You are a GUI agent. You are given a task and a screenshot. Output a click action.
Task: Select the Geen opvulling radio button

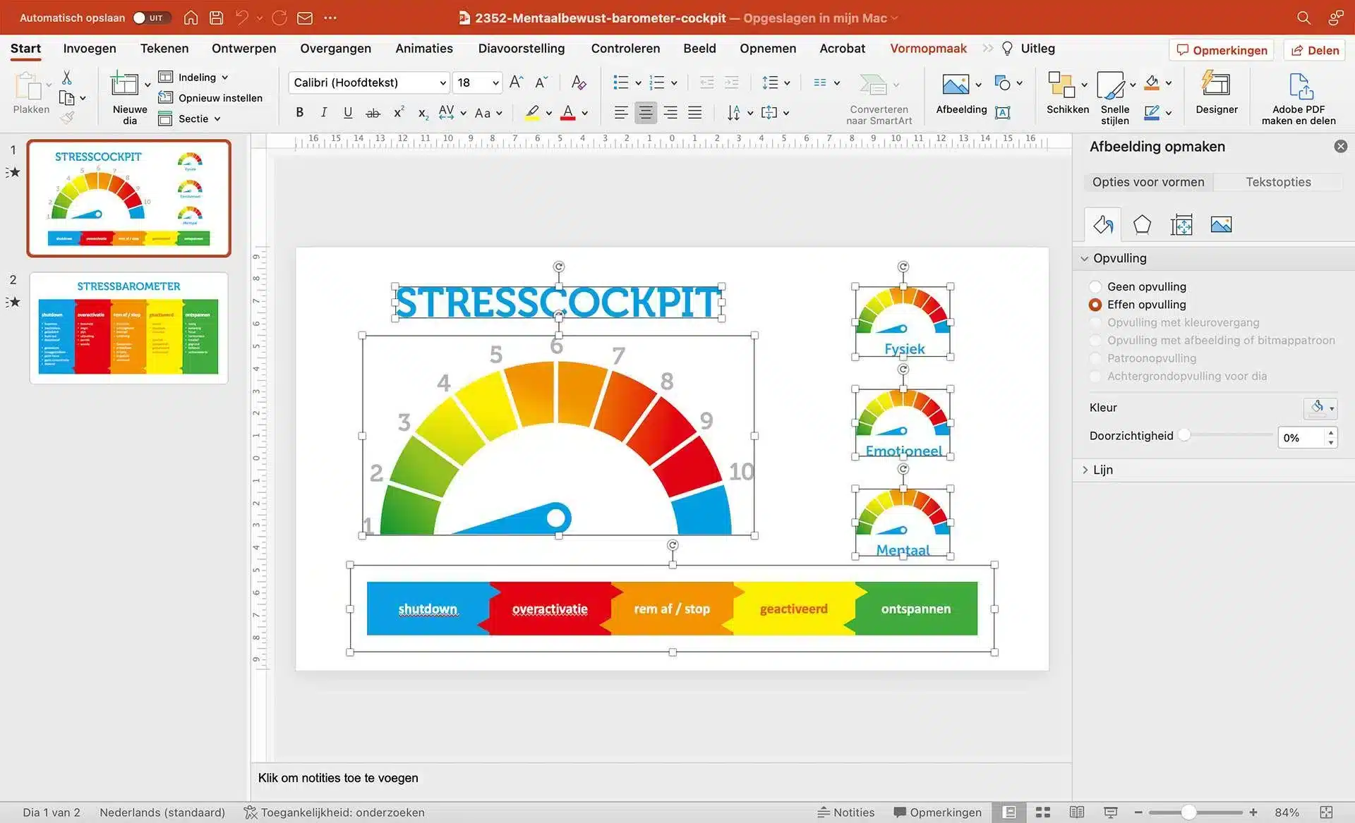click(1095, 286)
